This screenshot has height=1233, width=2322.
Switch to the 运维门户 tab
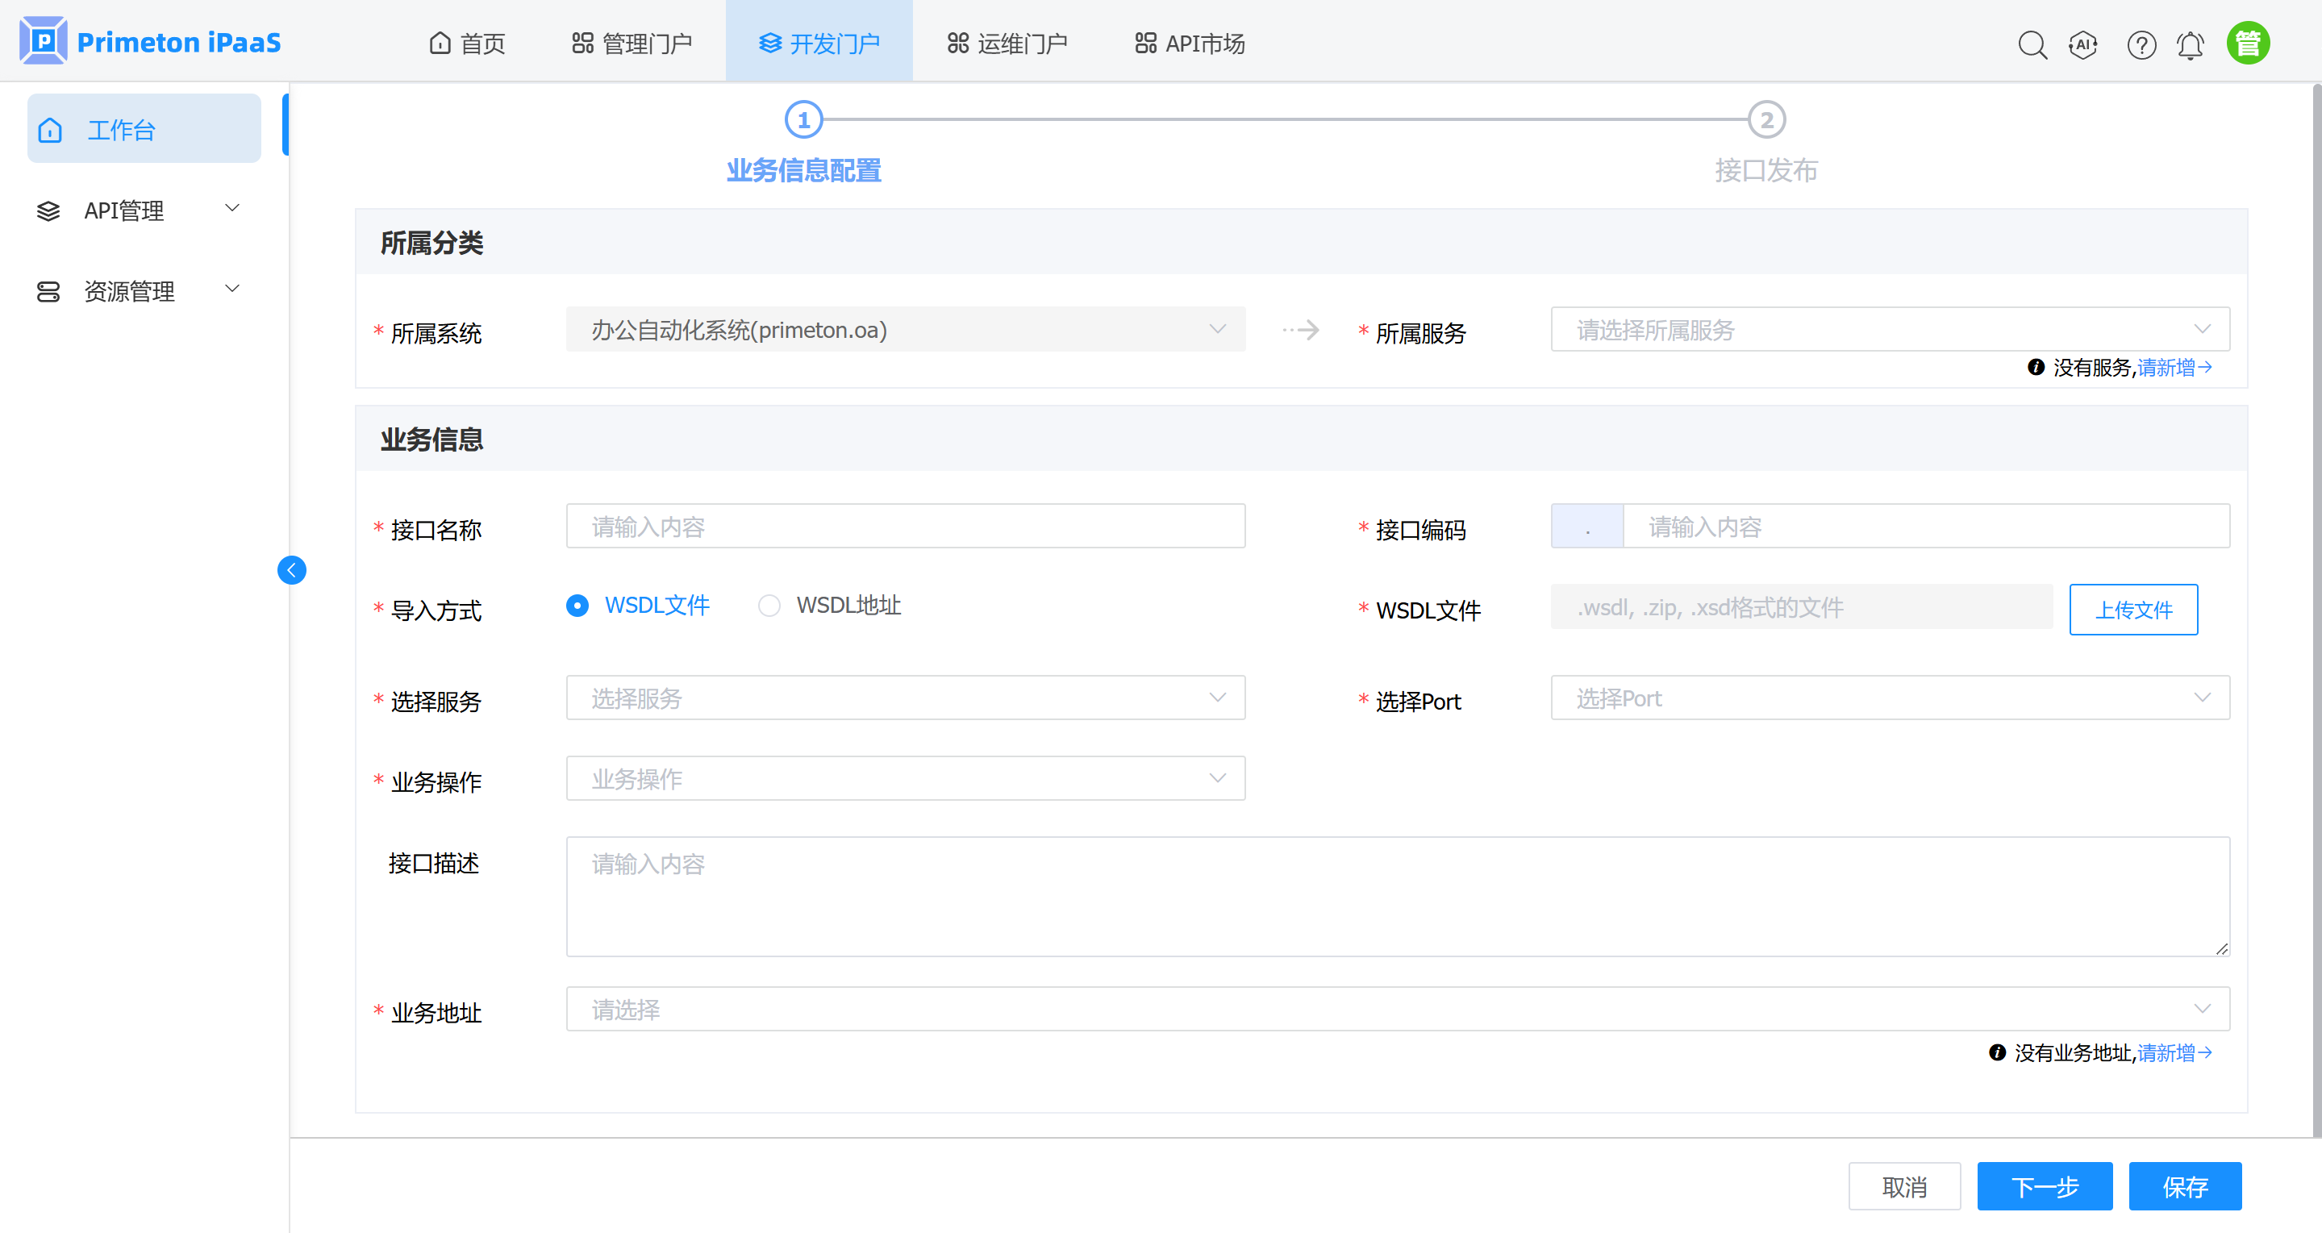point(1007,44)
